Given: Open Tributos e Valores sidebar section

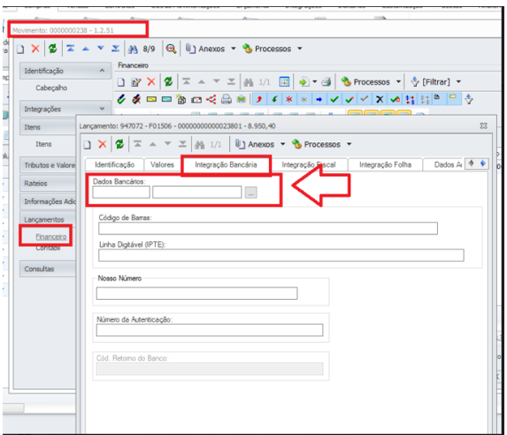Looking at the screenshot, I should [x=49, y=165].
